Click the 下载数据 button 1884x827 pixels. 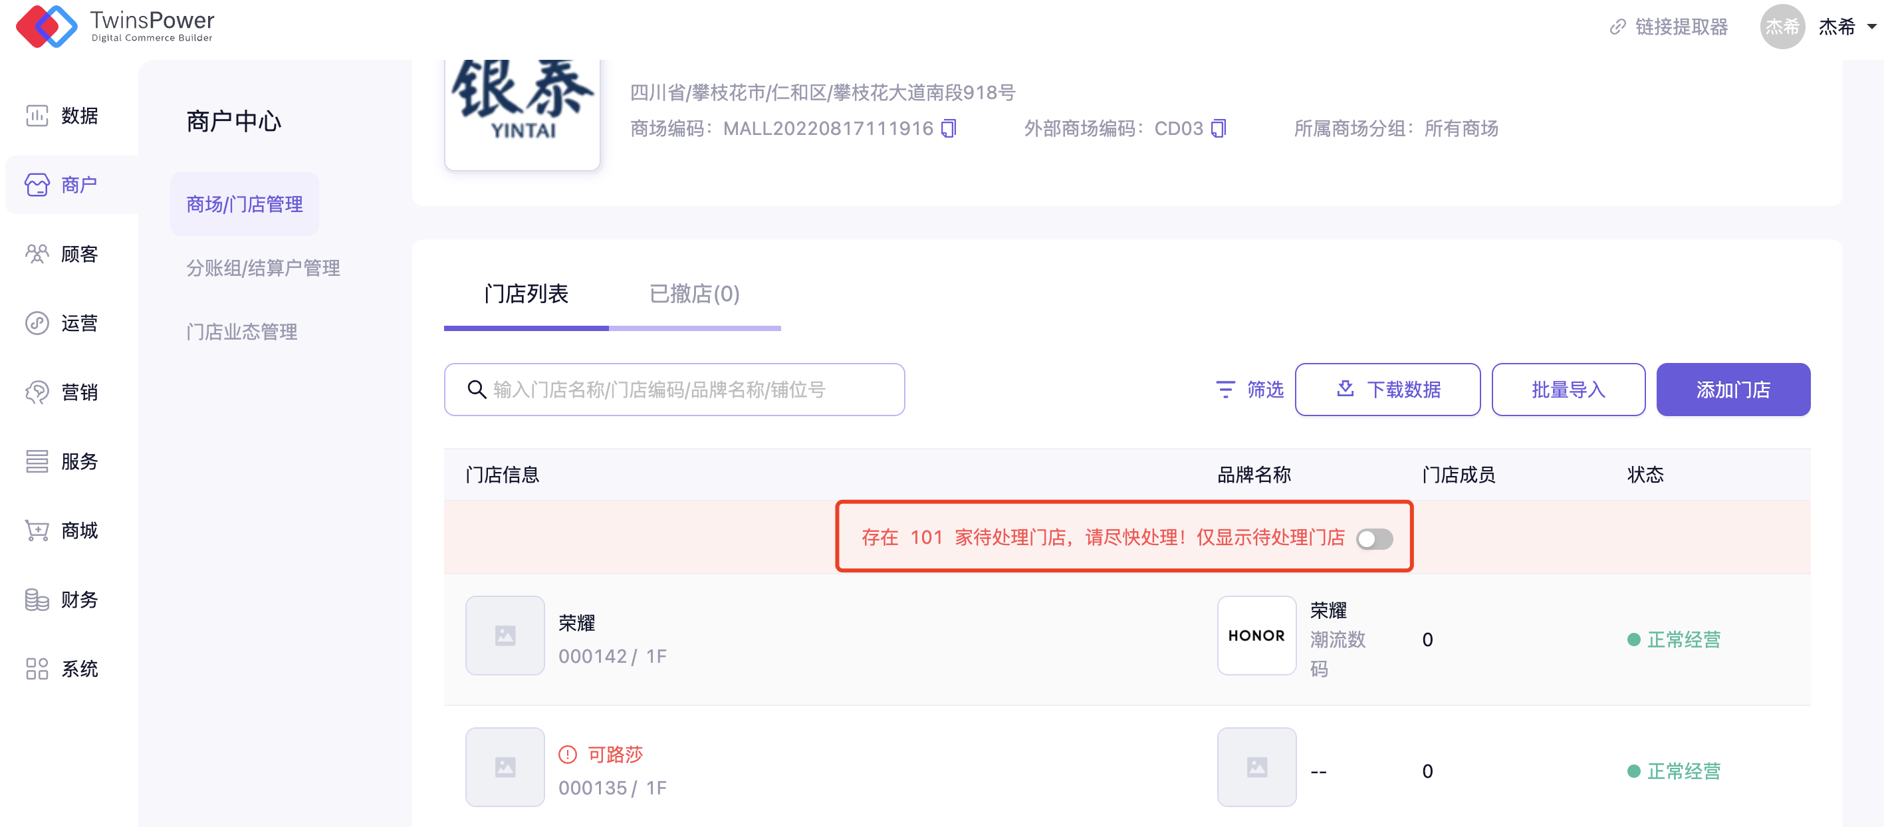click(1387, 390)
